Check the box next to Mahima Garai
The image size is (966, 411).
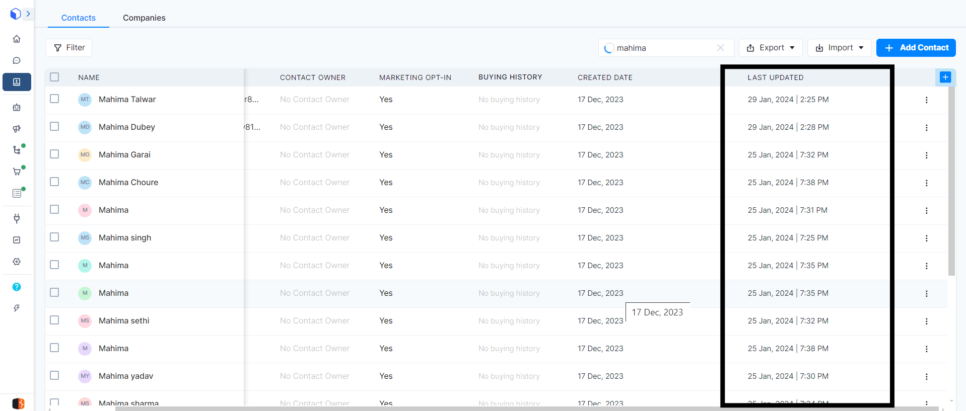point(54,154)
